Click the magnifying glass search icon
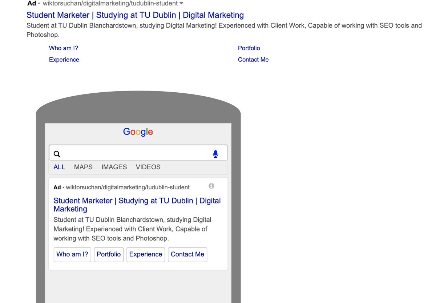Image resolution: width=436 pixels, height=303 pixels. point(57,154)
